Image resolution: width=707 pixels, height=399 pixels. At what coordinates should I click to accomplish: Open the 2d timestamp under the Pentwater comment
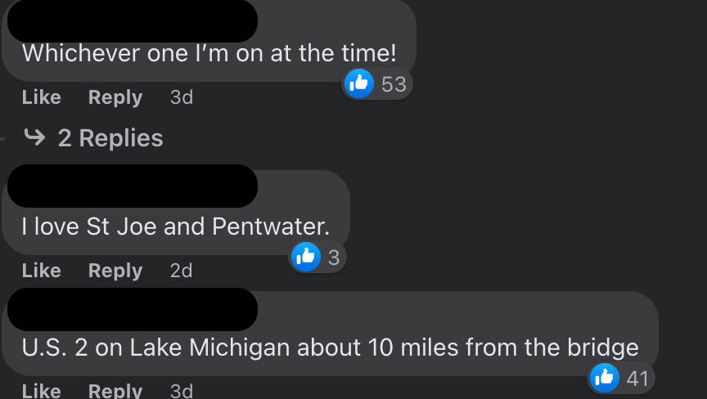182,271
